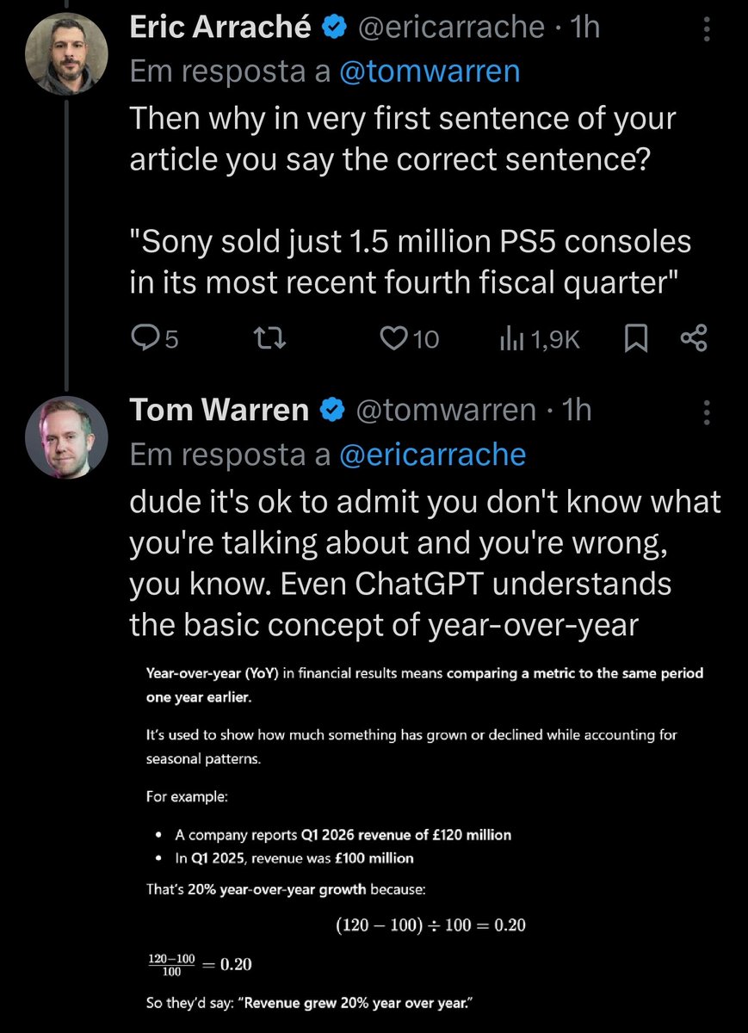
Task: Open Eric Arraché's profile picture
Action: (67, 53)
